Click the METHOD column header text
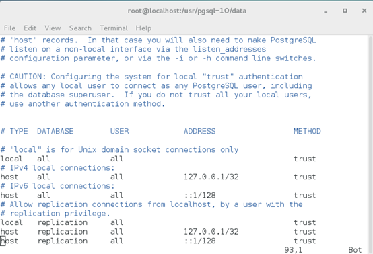Image resolution: width=373 pixels, height=254 pixels. point(307,131)
